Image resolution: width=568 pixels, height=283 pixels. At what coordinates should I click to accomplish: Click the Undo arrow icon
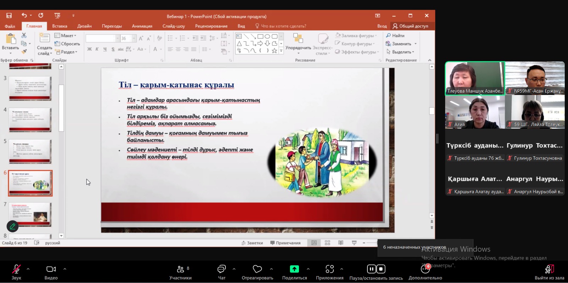24,16
